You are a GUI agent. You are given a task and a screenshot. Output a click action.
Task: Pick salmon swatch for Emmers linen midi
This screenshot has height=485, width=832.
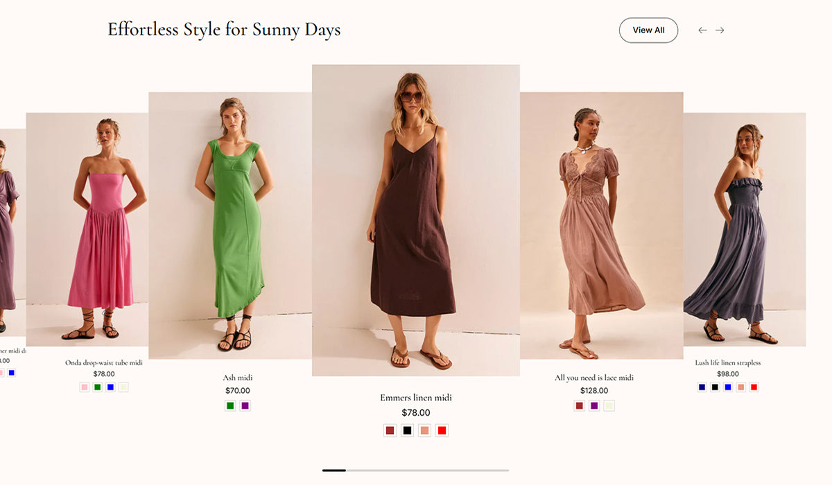coord(424,430)
